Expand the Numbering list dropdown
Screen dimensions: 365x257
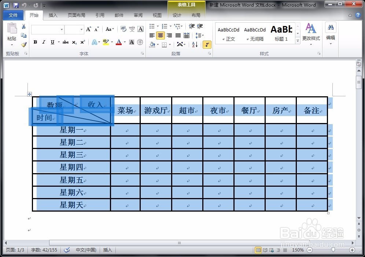(171, 26)
